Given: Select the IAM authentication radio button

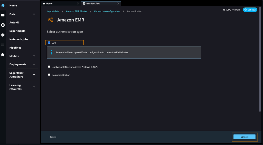Looking at the screenshot, I should pos(49,43).
